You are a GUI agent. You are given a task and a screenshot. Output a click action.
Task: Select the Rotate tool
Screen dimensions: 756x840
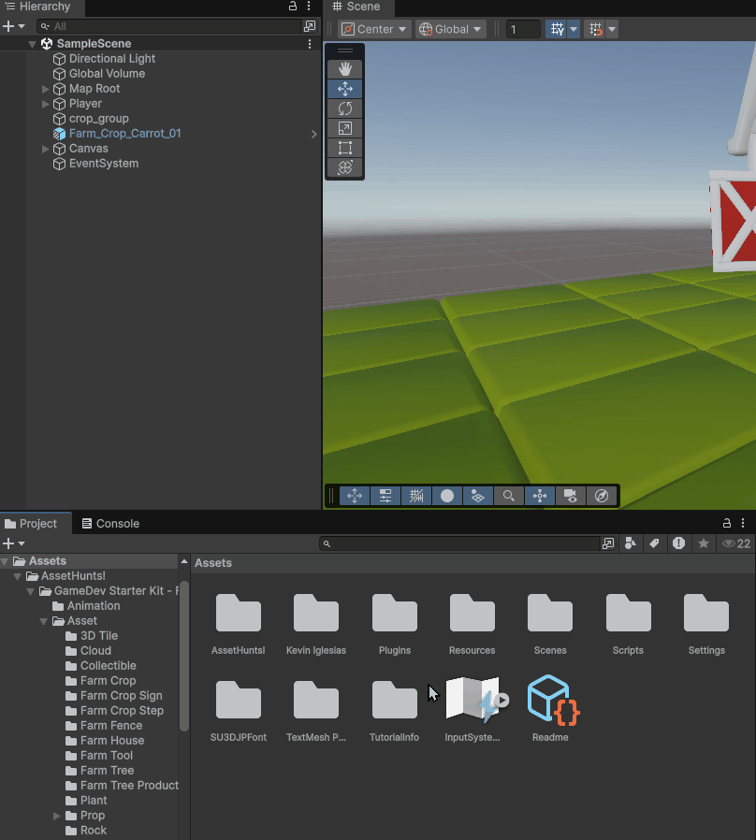(x=345, y=109)
